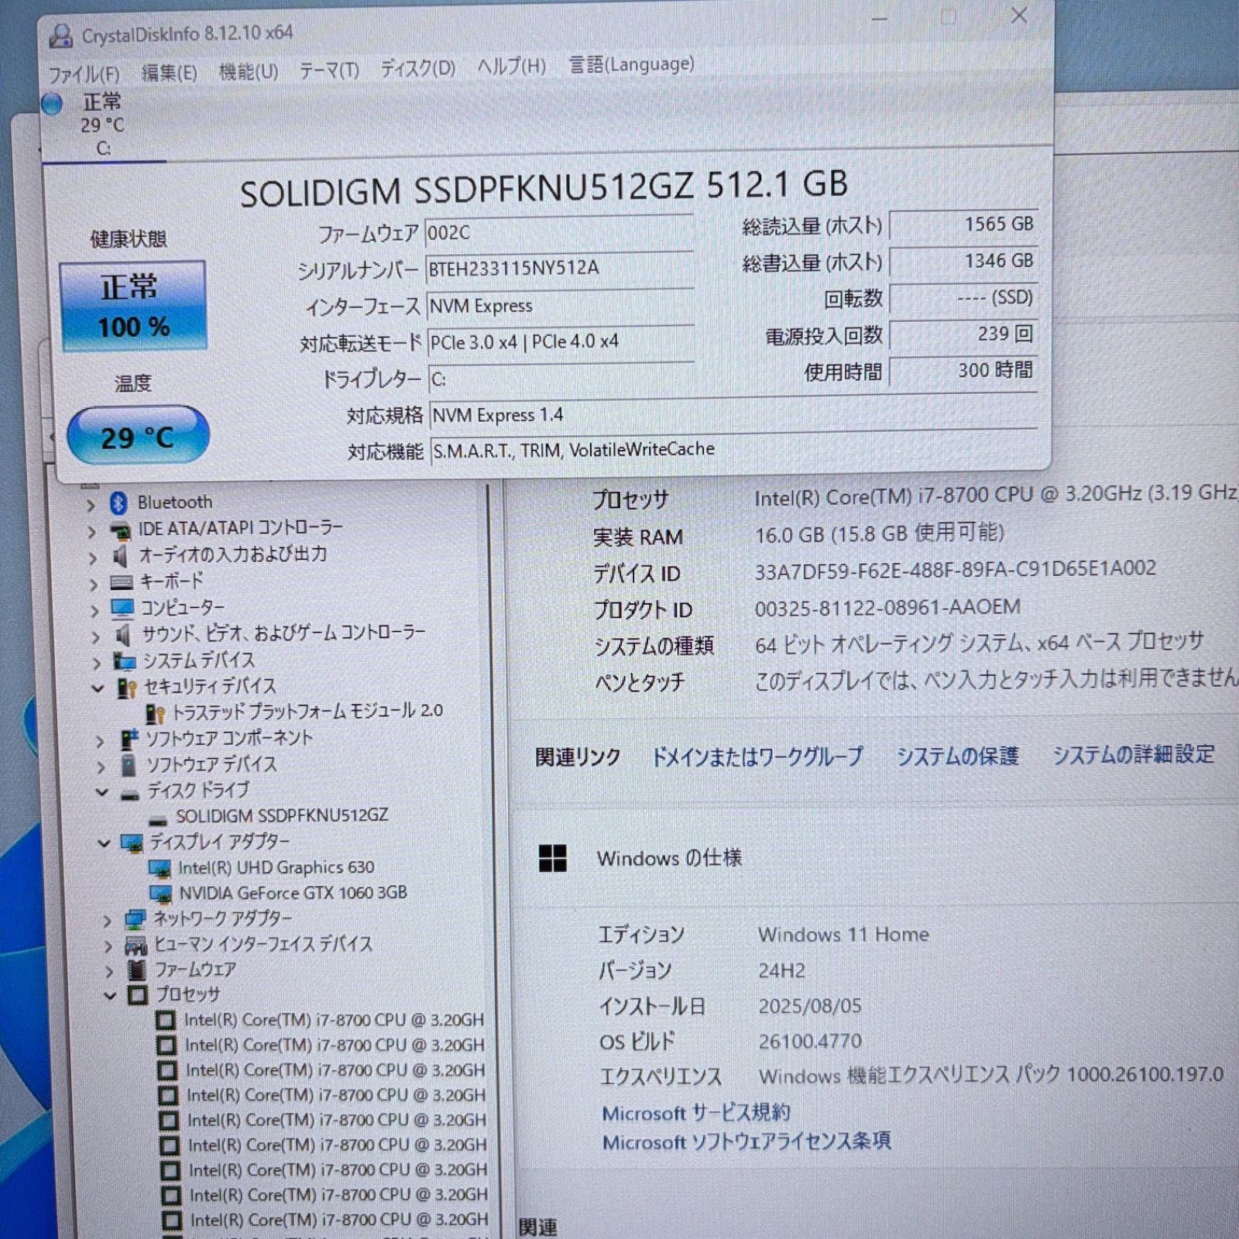This screenshot has width=1239, height=1239.
Task: Collapse the セキュリティ デバイス node
Action: pyautogui.click(x=97, y=688)
